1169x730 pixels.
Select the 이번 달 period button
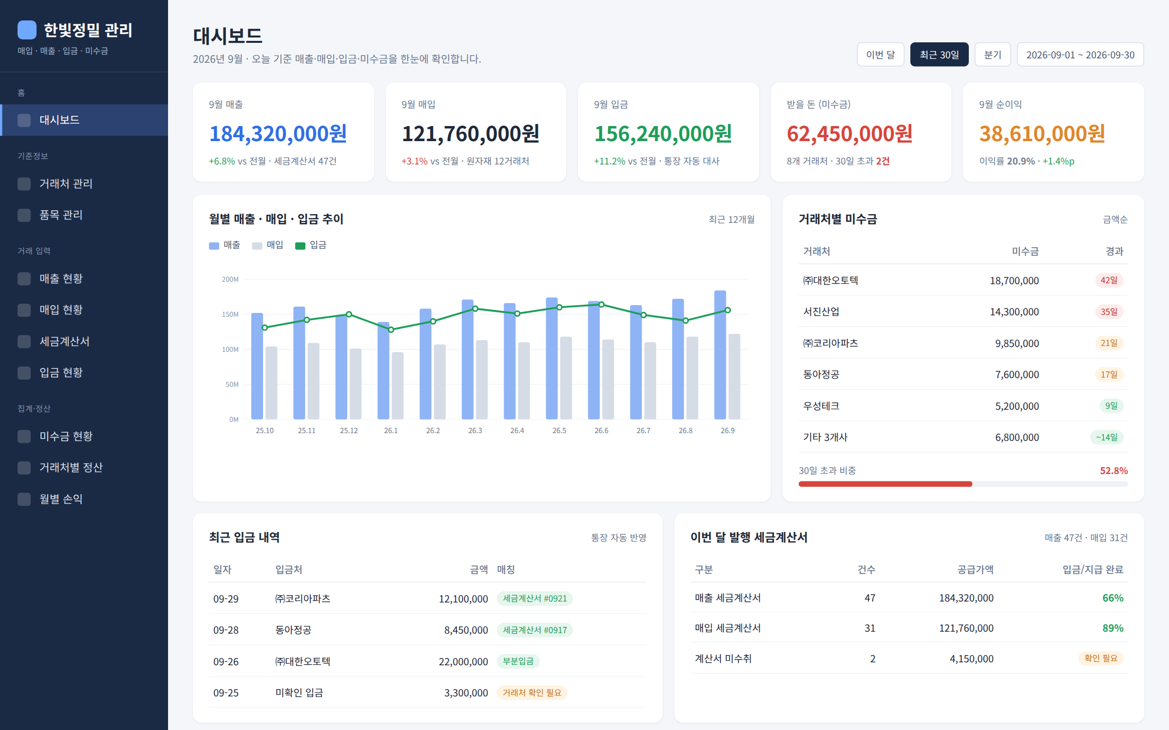coord(880,55)
